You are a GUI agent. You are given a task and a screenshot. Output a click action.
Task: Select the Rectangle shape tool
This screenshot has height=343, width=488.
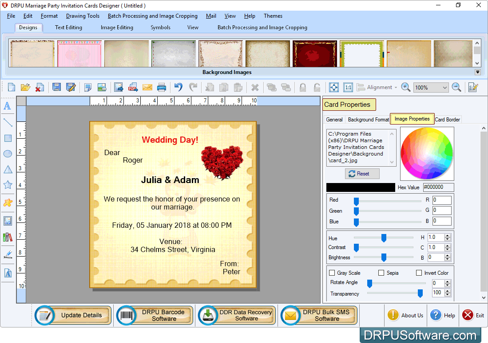pyautogui.click(x=8, y=138)
